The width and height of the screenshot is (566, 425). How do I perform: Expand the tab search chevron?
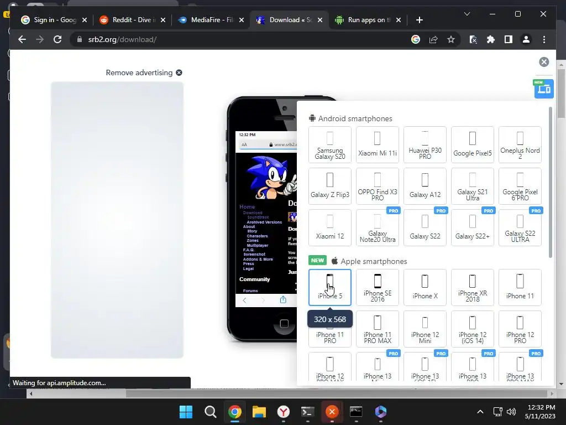tap(467, 14)
